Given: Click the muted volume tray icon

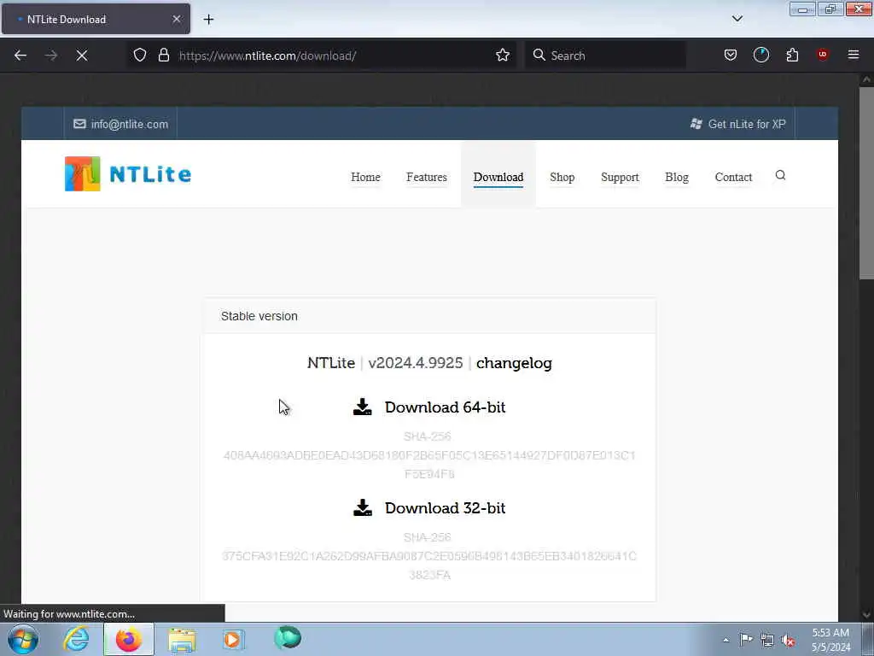Looking at the screenshot, I should tap(788, 640).
